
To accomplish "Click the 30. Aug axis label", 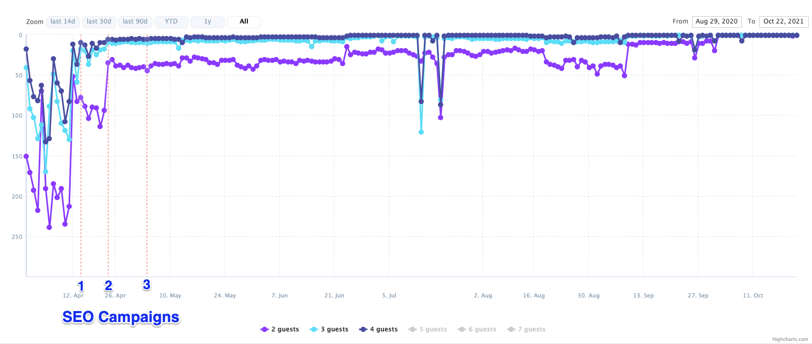I will [x=588, y=296].
